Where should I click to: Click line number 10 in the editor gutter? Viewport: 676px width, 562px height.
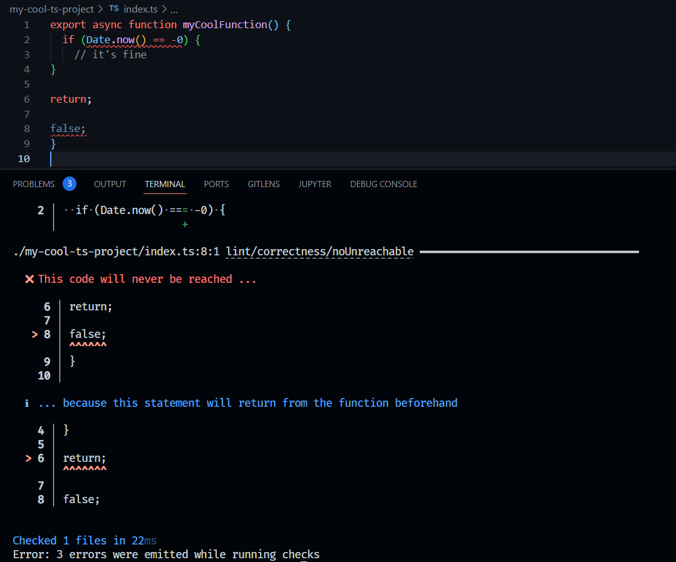tap(24, 159)
